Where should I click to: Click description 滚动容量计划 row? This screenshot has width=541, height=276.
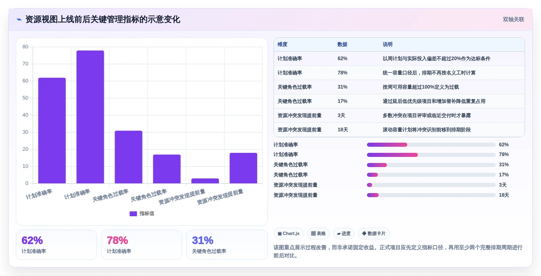tap(427, 130)
